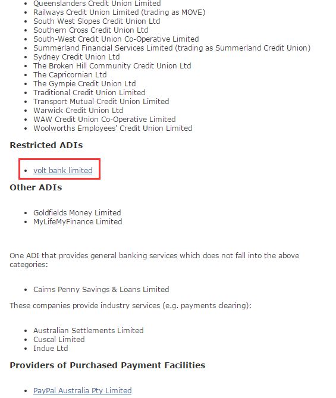Click Woolworths Employees' Credit Union Limited

112,128
